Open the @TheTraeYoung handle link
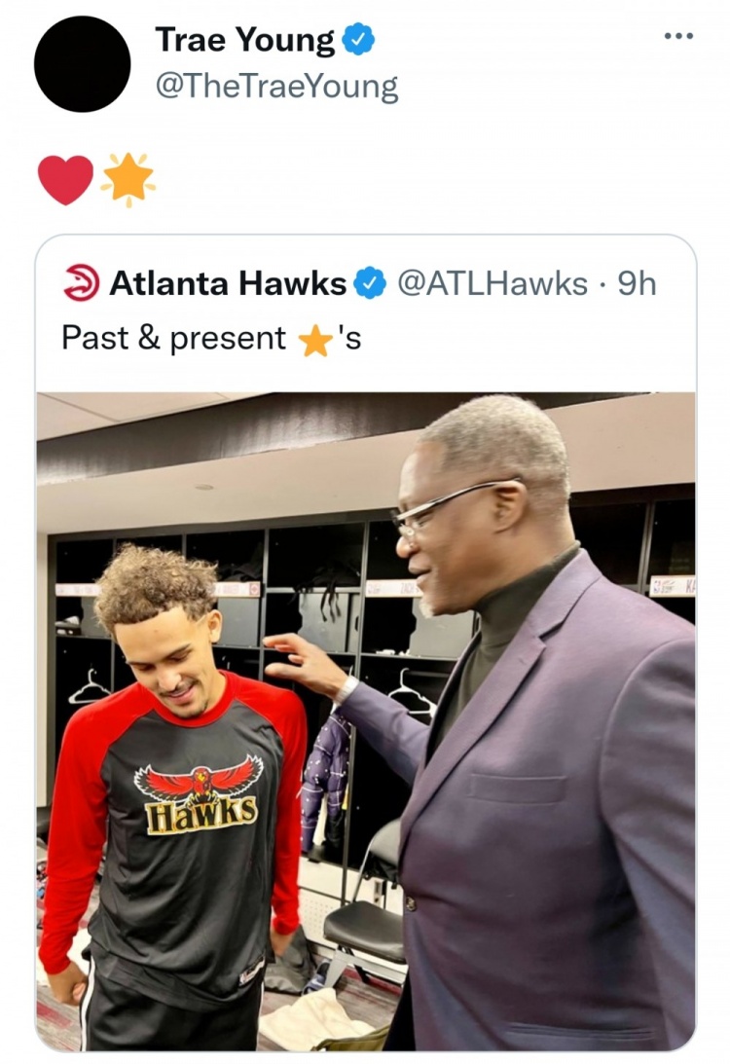 pos(276,87)
